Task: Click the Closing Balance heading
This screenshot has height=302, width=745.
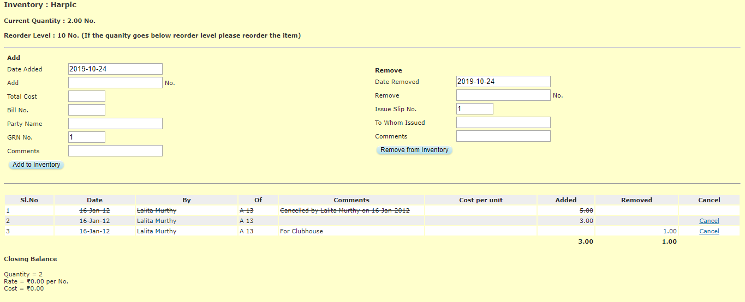Action: pyautogui.click(x=31, y=259)
